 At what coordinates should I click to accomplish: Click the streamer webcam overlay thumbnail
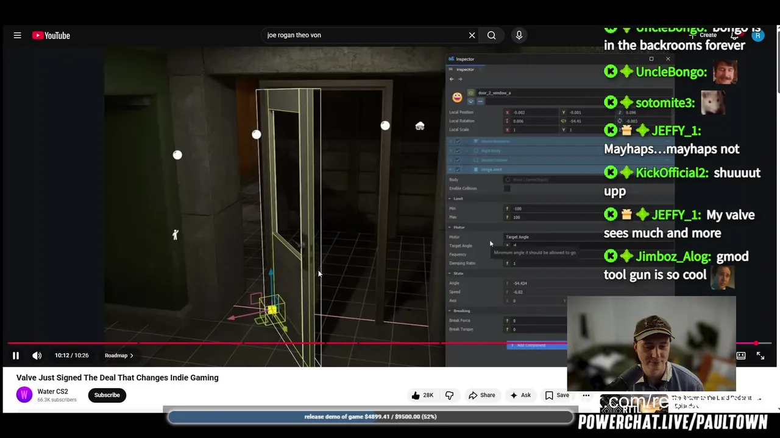[x=651, y=344]
